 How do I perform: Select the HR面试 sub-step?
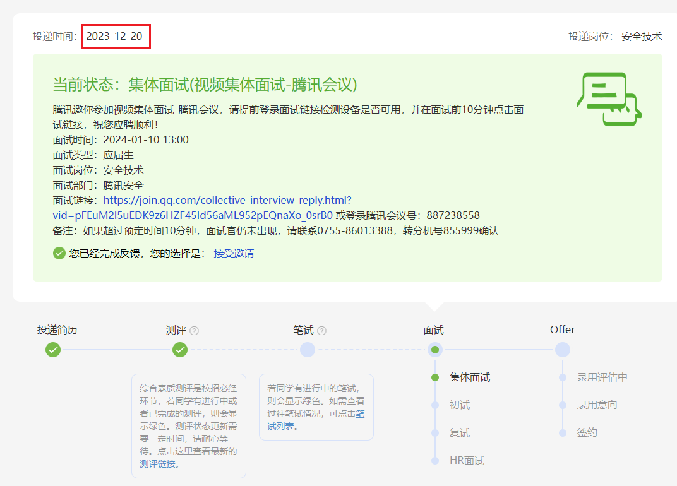tap(467, 461)
